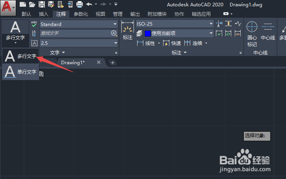Switch to the 插入 ribbon tab
This screenshot has width=286, height=179.
(x=43, y=14)
